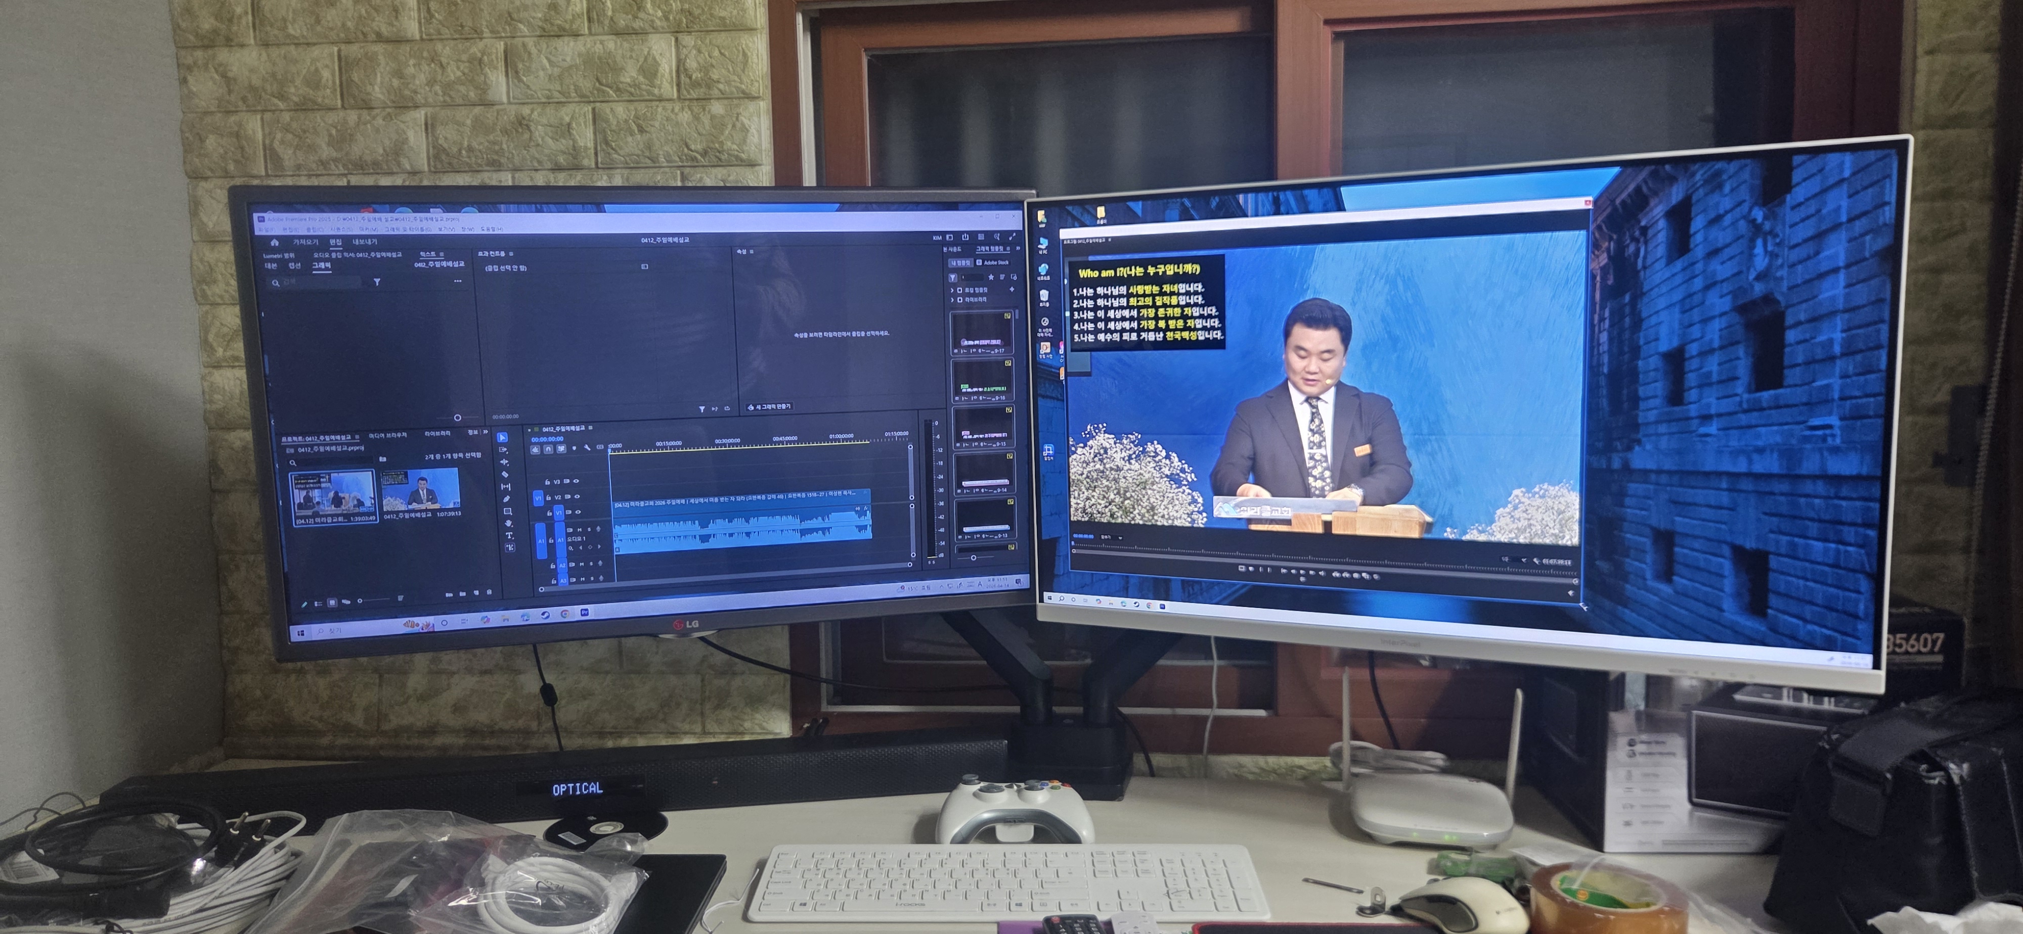Select the Pen tool in Premiere toolbar
Image resolution: width=2023 pixels, height=934 pixels.
507,499
